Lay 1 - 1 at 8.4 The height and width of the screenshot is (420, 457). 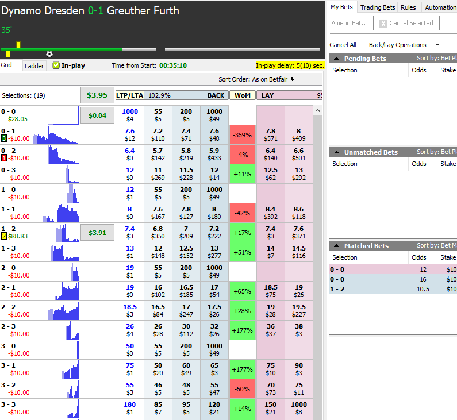(271, 213)
